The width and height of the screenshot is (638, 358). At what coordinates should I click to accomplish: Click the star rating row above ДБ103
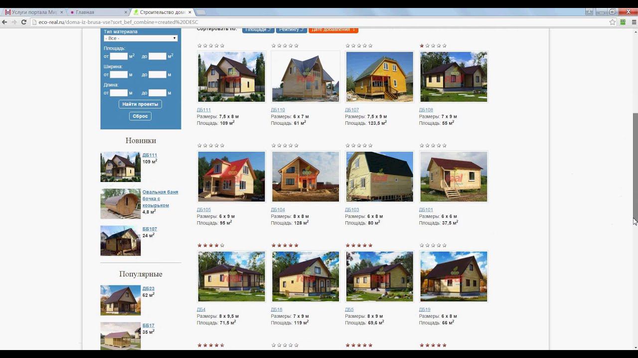[x=359, y=146]
